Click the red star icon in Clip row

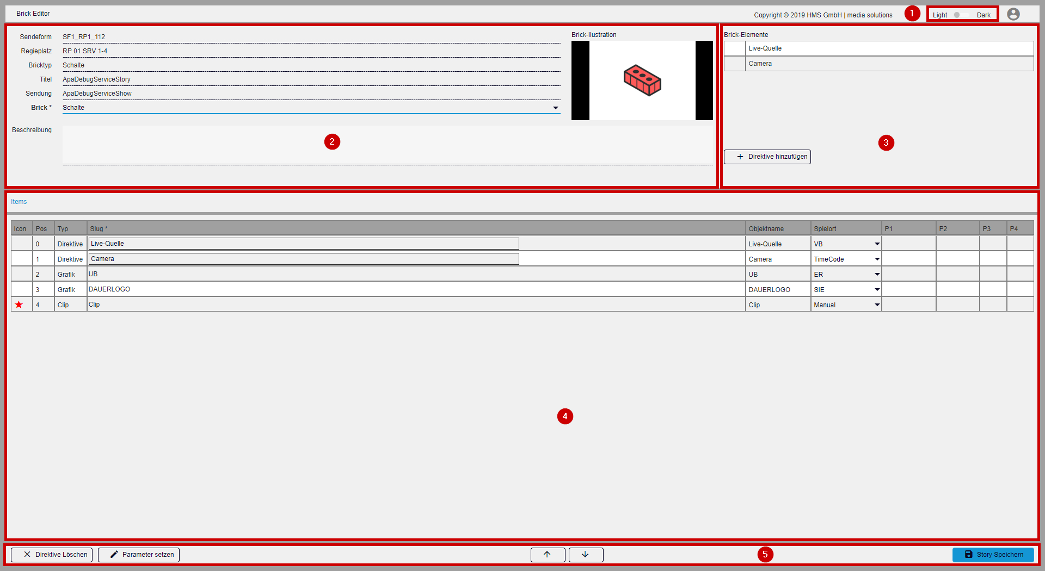pos(19,305)
